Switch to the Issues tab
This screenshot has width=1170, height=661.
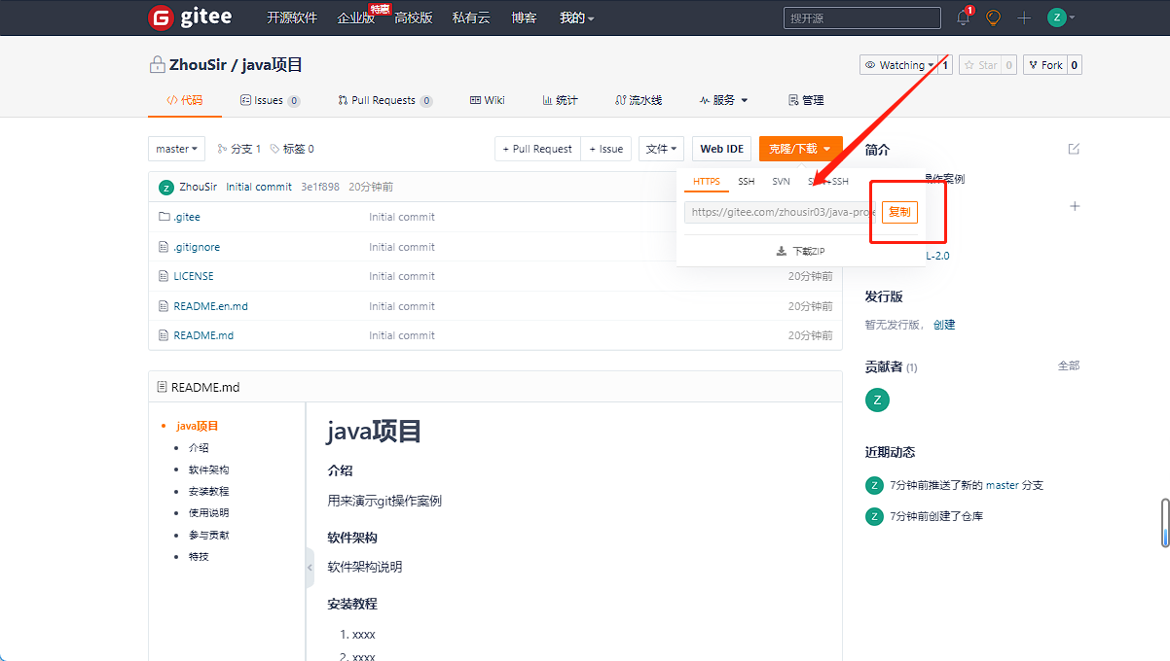point(270,100)
